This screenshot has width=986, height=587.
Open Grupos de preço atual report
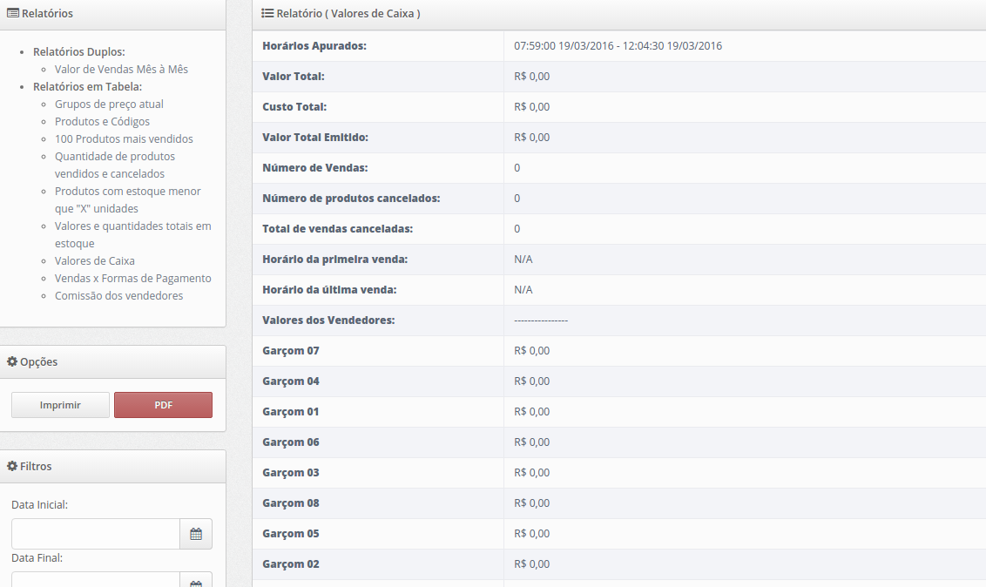pos(109,104)
